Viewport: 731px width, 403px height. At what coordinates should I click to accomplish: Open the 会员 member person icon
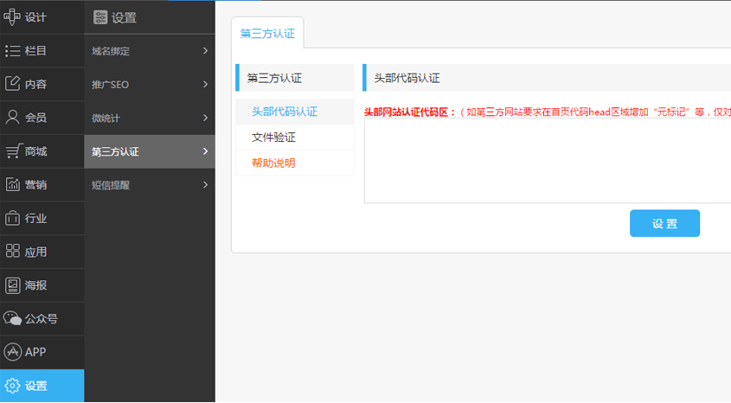(12, 118)
